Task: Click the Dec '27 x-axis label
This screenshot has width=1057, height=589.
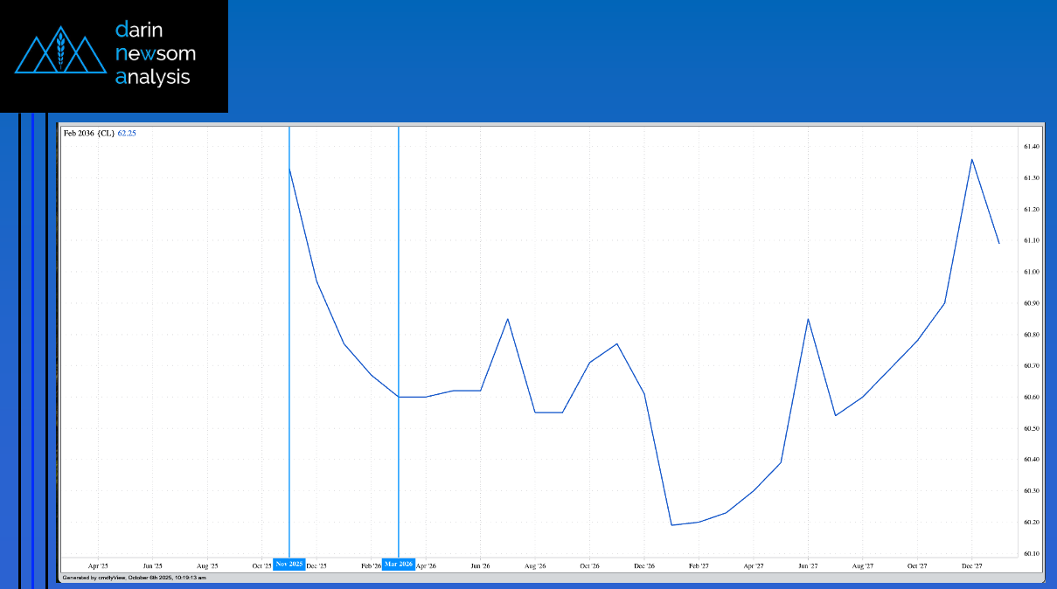Action: click(x=972, y=566)
